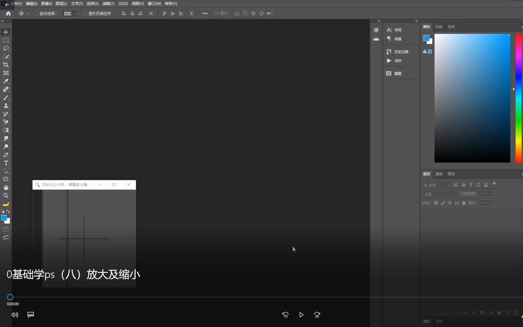Expand more align options ellipsis
The width and height of the screenshot is (523, 327).
(x=205, y=14)
